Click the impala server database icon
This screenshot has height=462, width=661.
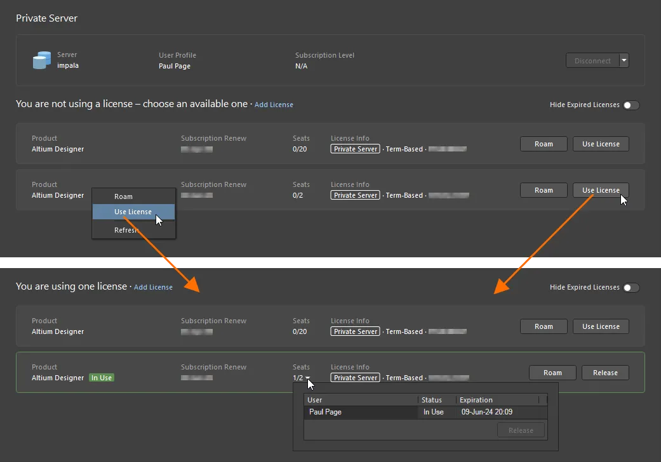(42, 60)
